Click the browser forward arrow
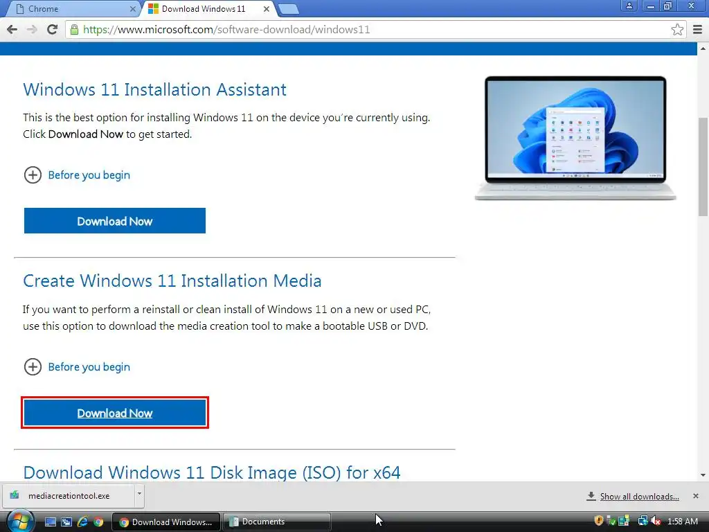Screen dimensions: 709x532 (x=32, y=29)
